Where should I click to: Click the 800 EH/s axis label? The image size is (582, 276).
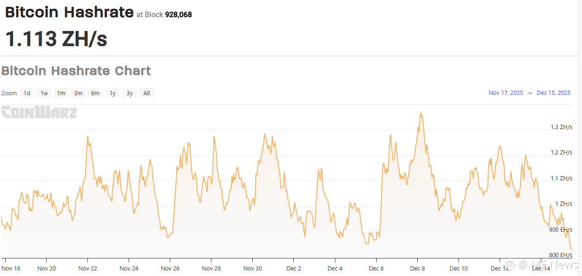560,255
